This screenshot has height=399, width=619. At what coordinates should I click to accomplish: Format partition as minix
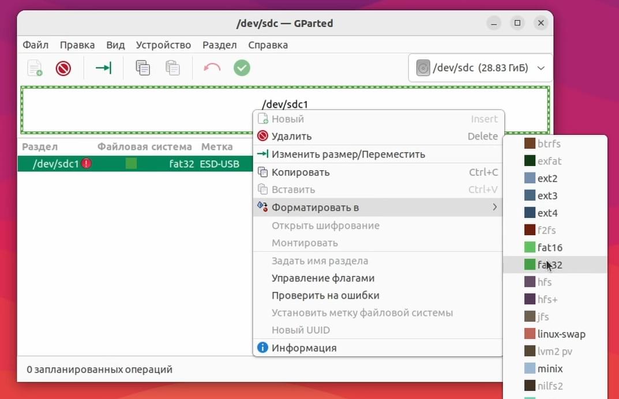555,369
